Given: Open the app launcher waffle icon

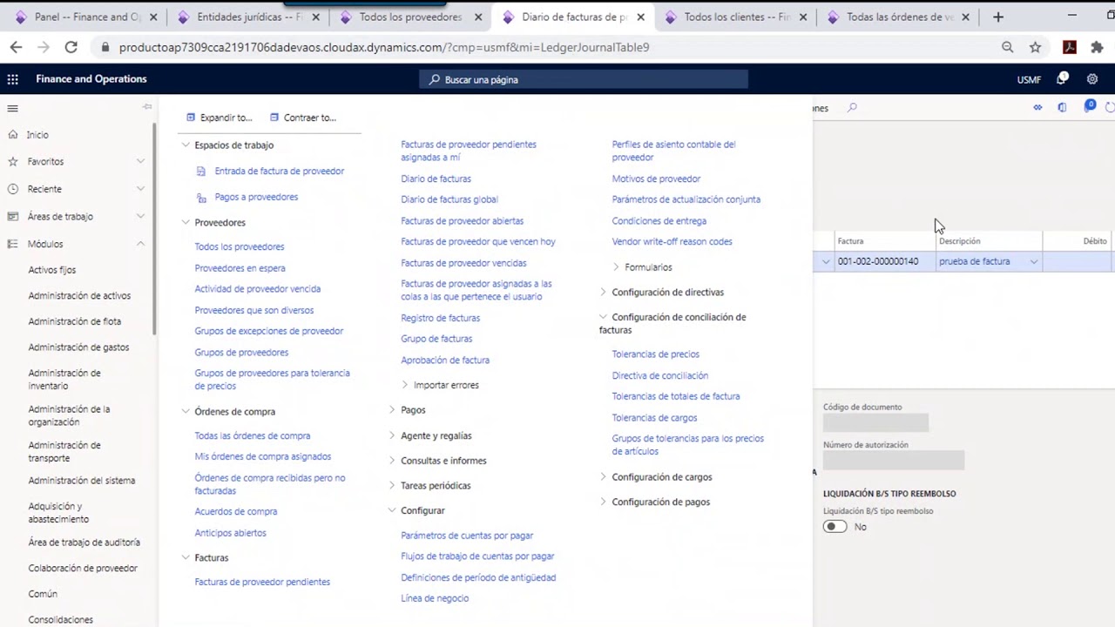Looking at the screenshot, I should point(13,79).
